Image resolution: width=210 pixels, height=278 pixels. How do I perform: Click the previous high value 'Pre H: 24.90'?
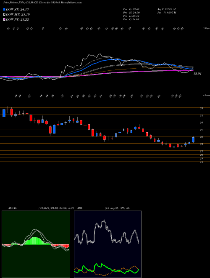131,13
